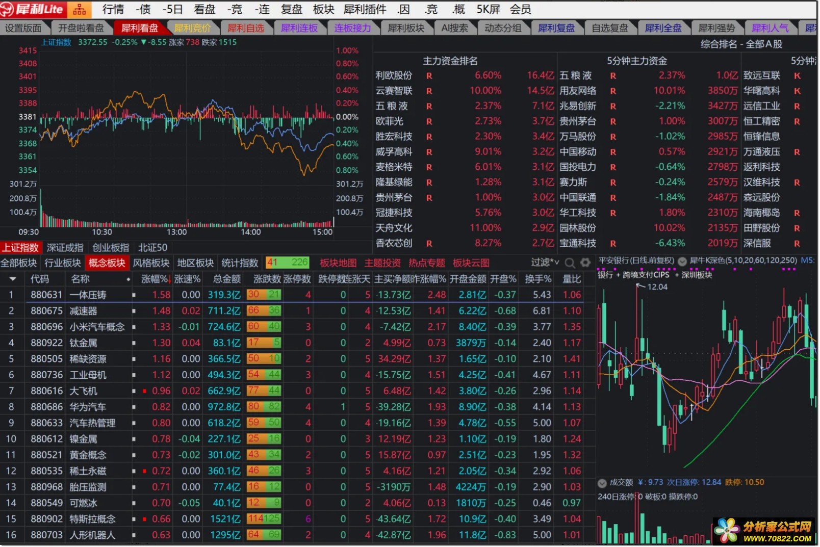Expand the round chevron beside 成交额

point(602,483)
